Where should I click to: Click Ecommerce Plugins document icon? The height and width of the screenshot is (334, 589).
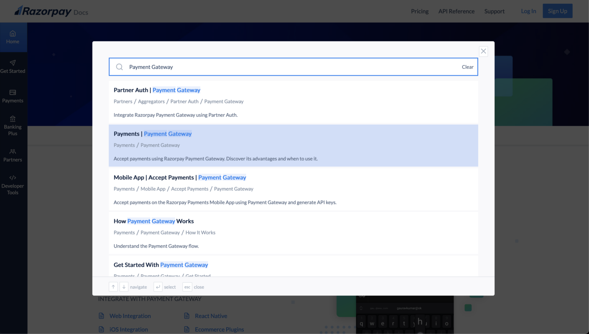[x=187, y=329]
